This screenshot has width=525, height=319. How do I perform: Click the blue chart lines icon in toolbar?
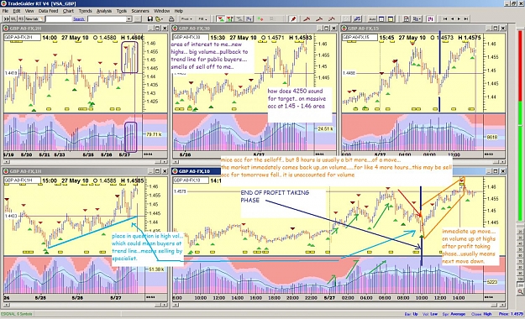[357, 19]
